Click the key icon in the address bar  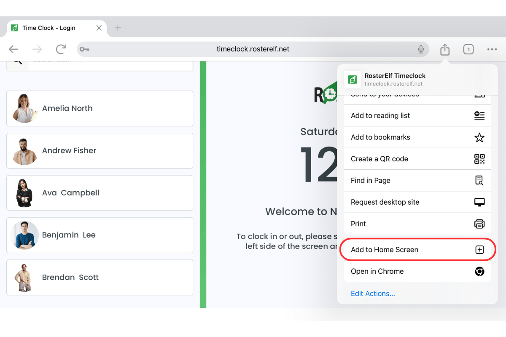84,49
